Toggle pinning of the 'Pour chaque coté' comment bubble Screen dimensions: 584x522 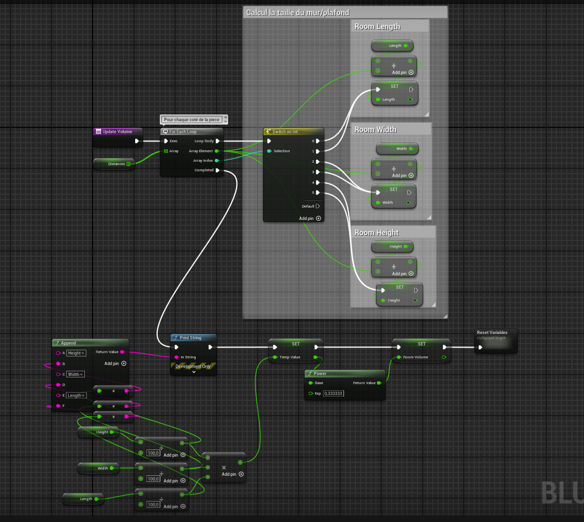point(225,117)
